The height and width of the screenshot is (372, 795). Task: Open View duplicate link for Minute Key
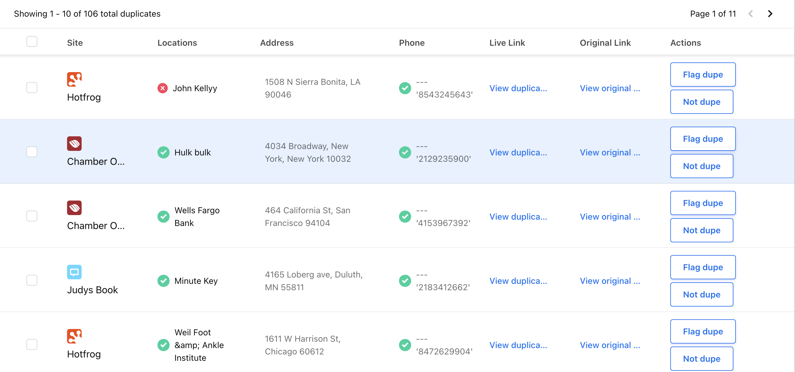click(518, 281)
